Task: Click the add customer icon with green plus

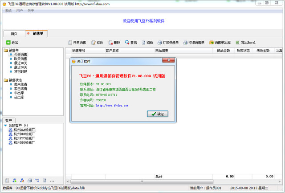Action: click(15, 180)
